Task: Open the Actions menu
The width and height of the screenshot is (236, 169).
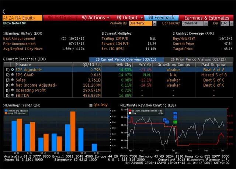Action: pyautogui.click(x=93, y=18)
